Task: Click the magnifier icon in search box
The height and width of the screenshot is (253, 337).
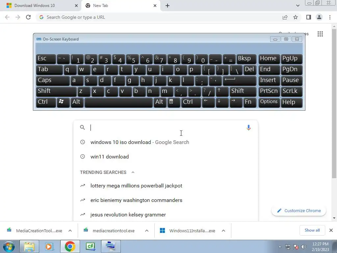Action: tap(82, 127)
